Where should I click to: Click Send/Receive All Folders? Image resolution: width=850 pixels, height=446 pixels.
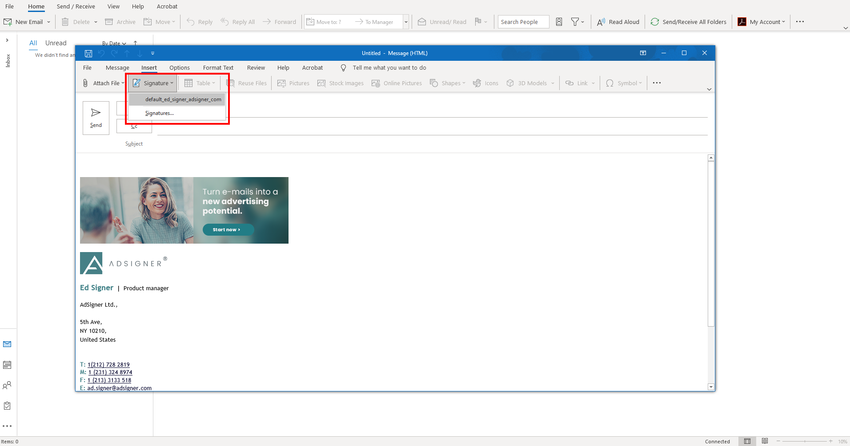(689, 22)
